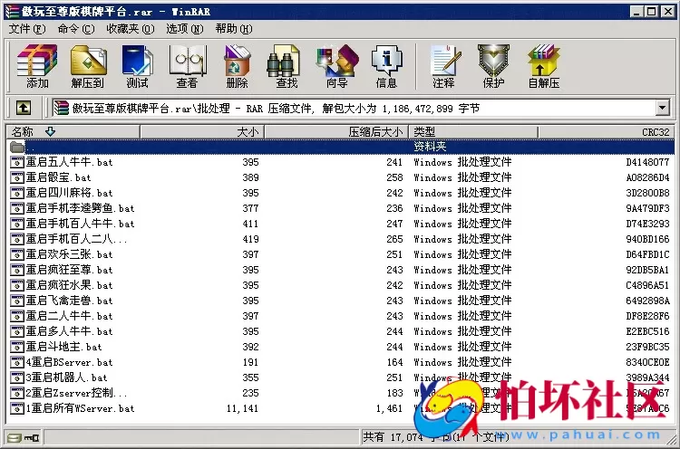The width and height of the screenshot is (680, 449).
Task: Select file 重启疯狂水果.bat
Action: [70, 285]
